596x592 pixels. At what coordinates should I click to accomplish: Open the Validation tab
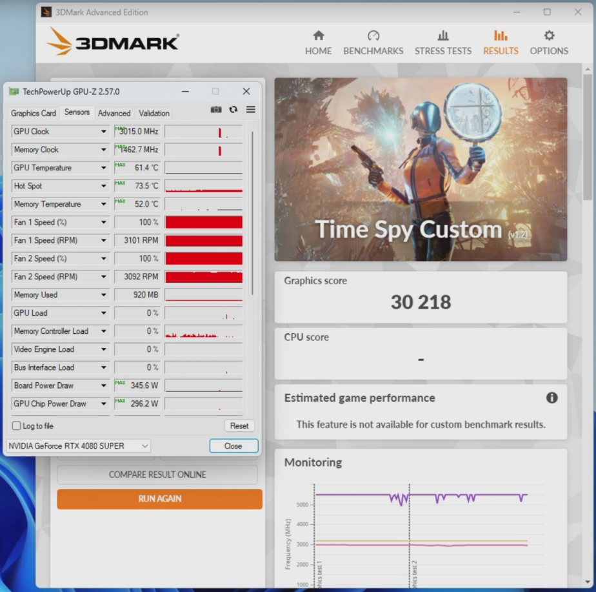point(154,113)
